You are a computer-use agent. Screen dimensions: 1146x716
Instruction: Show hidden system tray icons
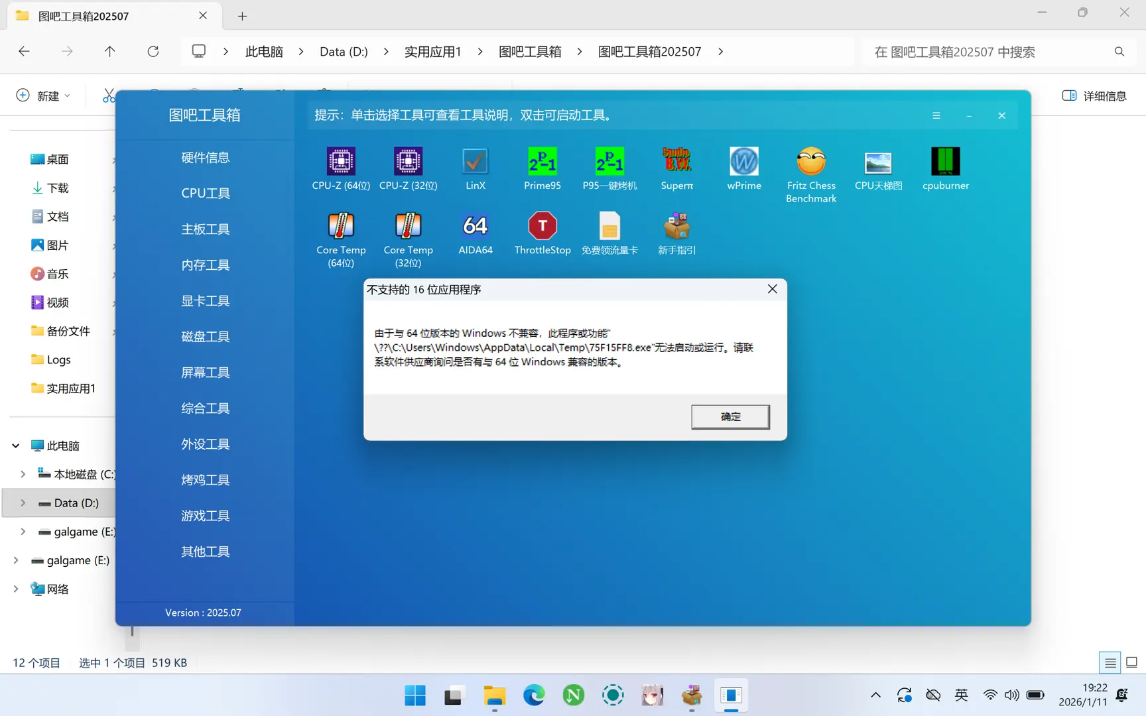tap(875, 695)
